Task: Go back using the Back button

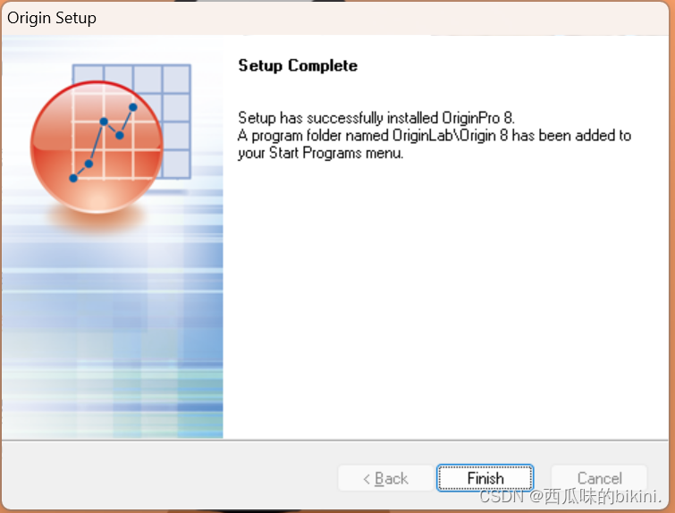Action: click(x=385, y=478)
